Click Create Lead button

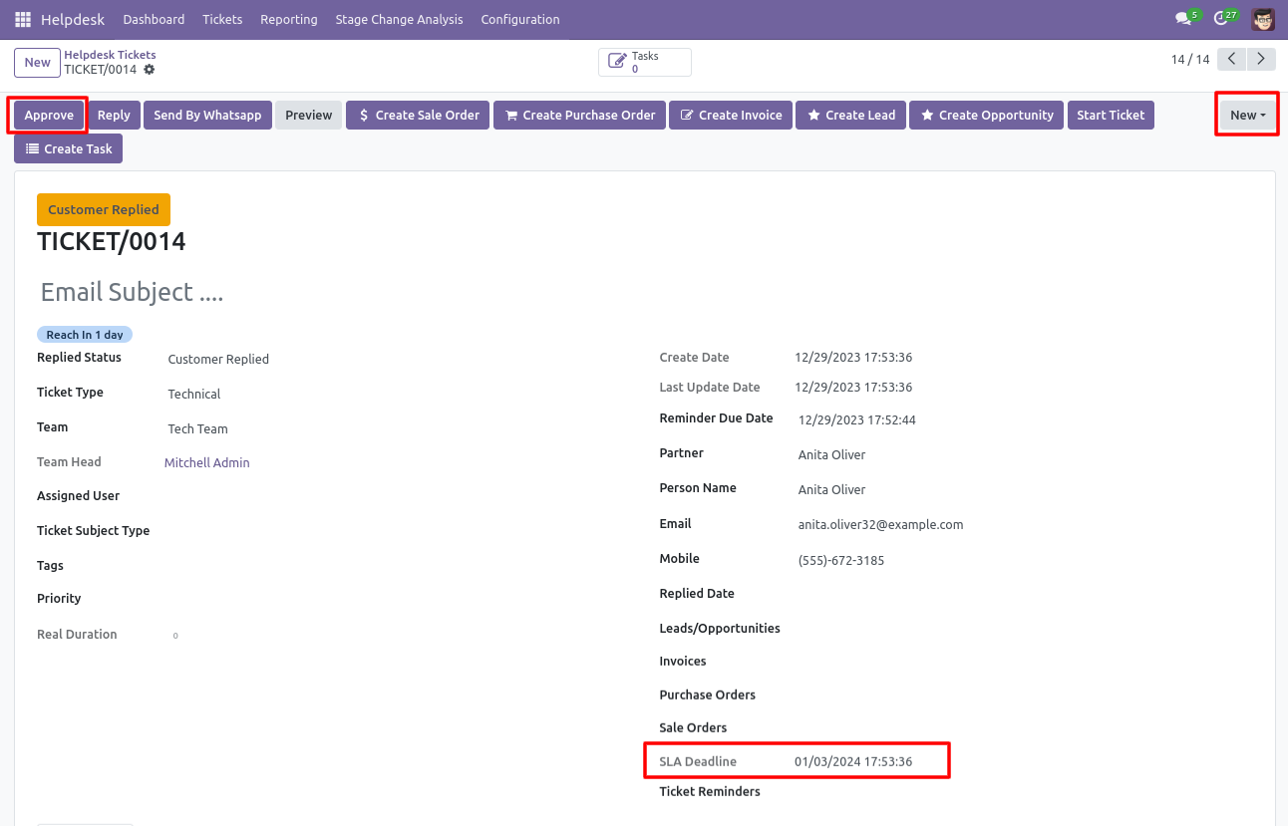click(x=851, y=116)
